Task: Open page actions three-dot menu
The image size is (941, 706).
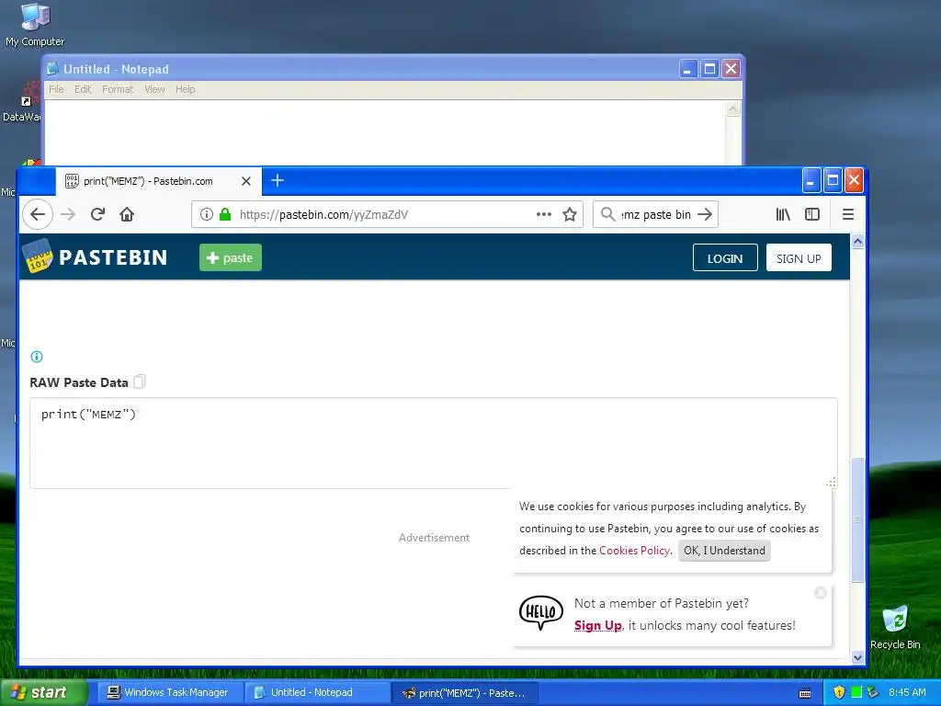Action: tap(544, 214)
